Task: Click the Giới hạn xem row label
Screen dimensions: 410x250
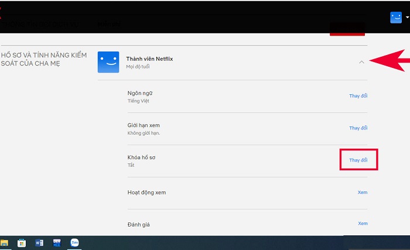Action: click(143, 125)
